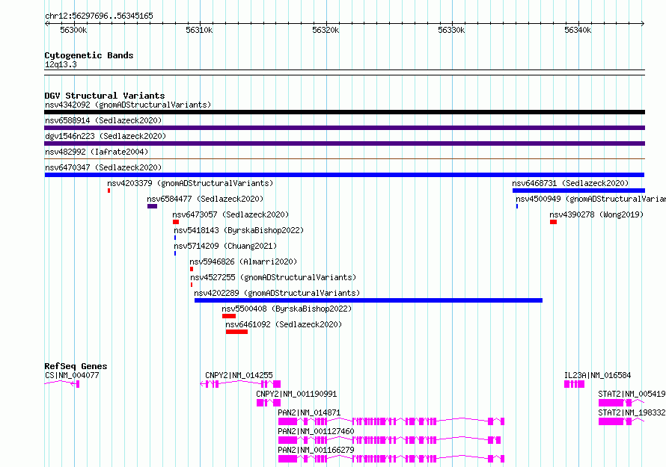The image size is (666, 467).
Task: Open the nsv6473057 (Sedlazeck2020) label
Action: click(230, 214)
